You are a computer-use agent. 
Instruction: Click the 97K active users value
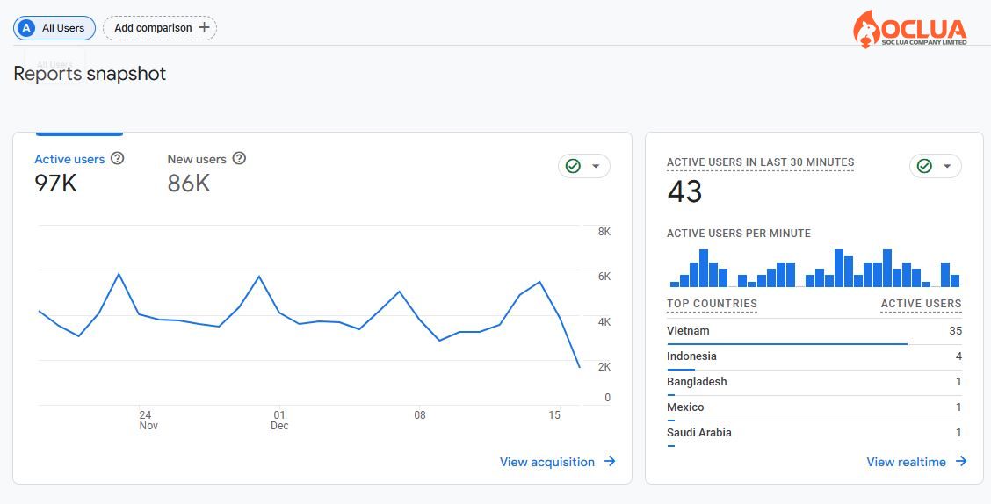click(x=55, y=183)
